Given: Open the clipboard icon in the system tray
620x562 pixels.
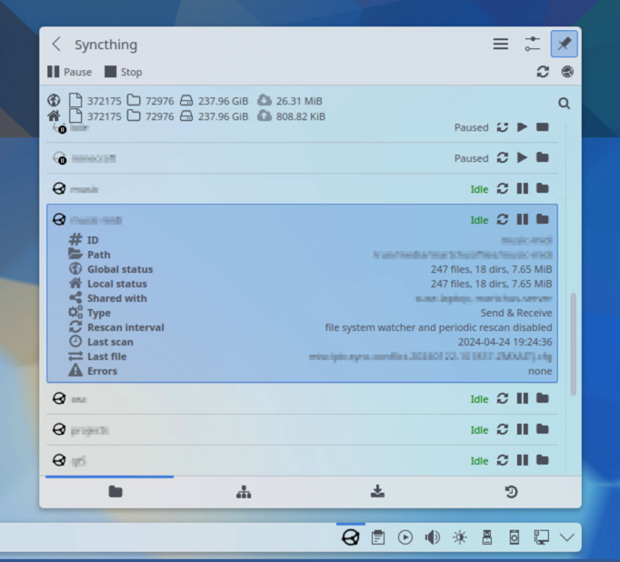Looking at the screenshot, I should 378,537.
